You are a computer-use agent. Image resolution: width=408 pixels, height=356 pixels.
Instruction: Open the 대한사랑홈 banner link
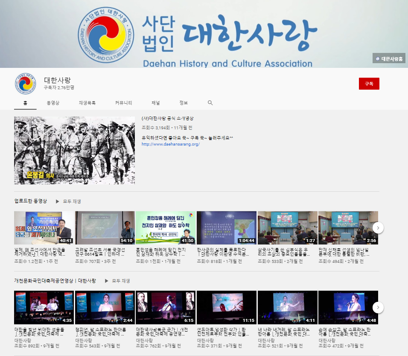coord(389,58)
